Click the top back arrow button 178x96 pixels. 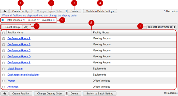(x=4, y=11)
